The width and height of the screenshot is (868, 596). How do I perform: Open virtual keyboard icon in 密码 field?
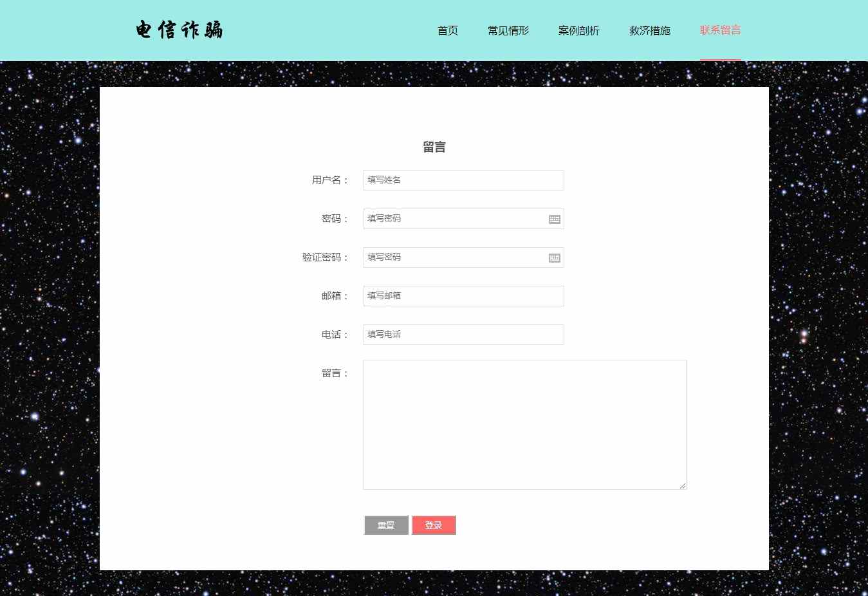[x=555, y=219]
